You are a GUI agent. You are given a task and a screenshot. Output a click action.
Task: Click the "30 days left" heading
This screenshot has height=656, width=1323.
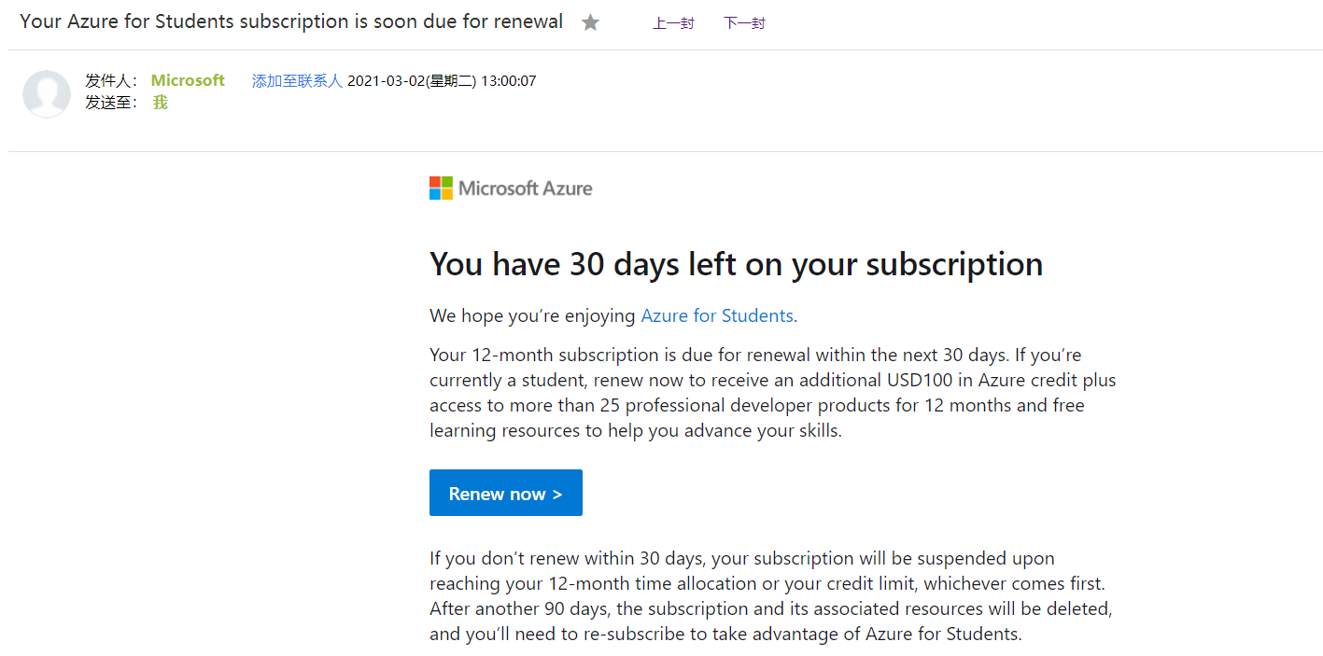(736, 264)
